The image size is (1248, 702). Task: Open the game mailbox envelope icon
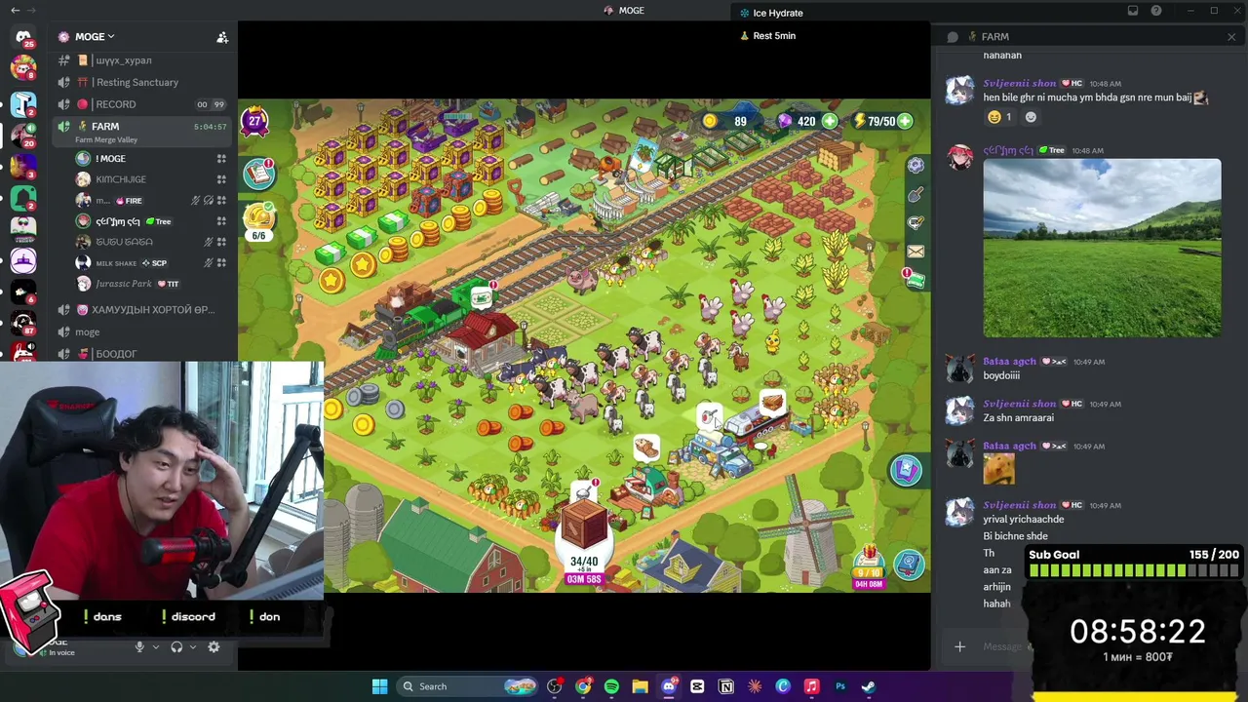pos(916,252)
